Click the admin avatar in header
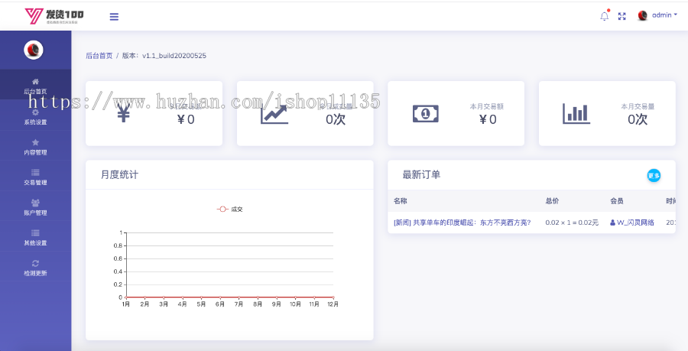The image size is (688, 351). point(643,16)
